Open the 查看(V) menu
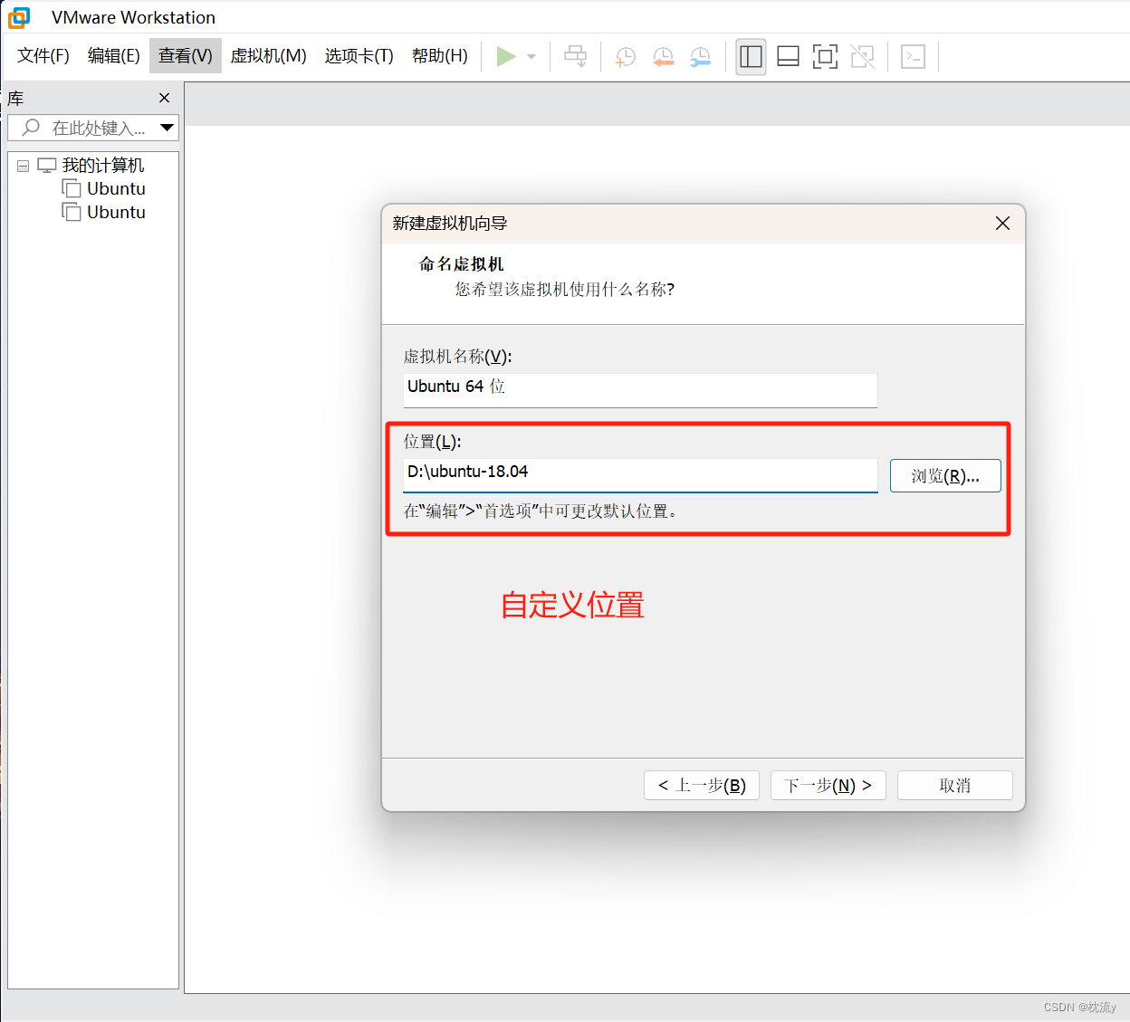Viewport: 1130px width, 1022px height. click(x=186, y=55)
